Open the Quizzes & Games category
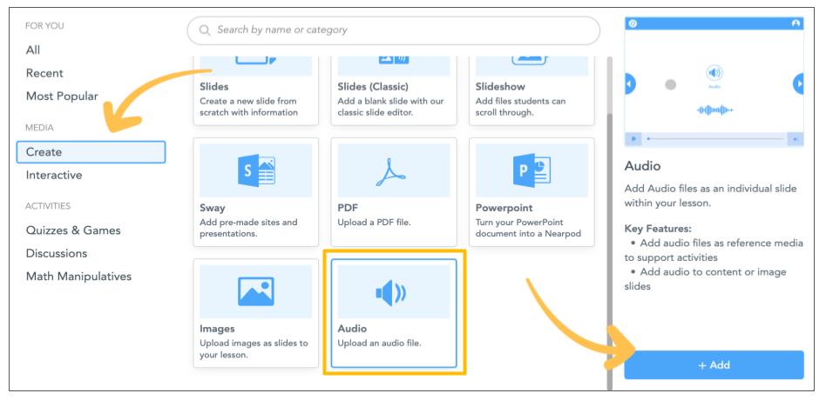 71,230
